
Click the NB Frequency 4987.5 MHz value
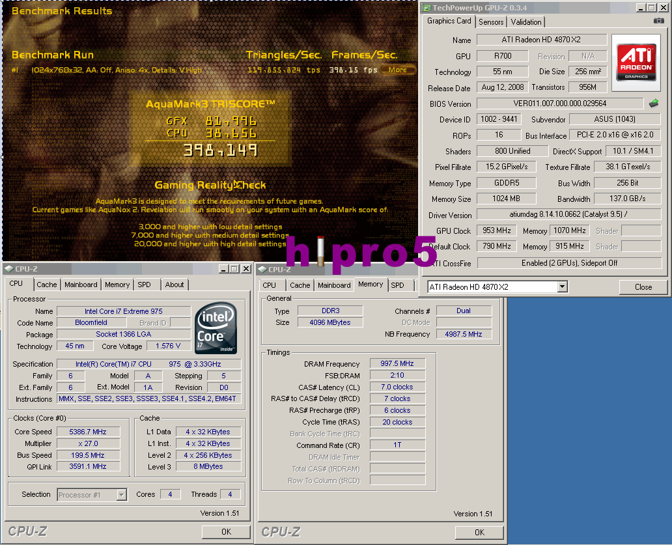click(x=464, y=334)
